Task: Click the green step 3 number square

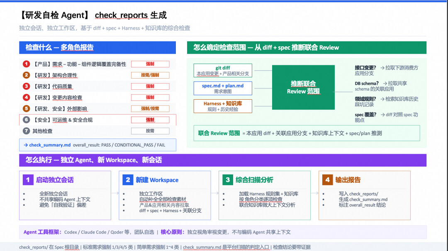Action: 228,180
